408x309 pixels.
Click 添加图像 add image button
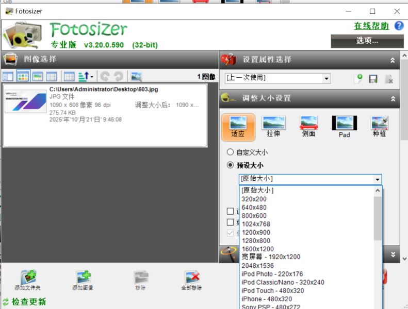83,280
